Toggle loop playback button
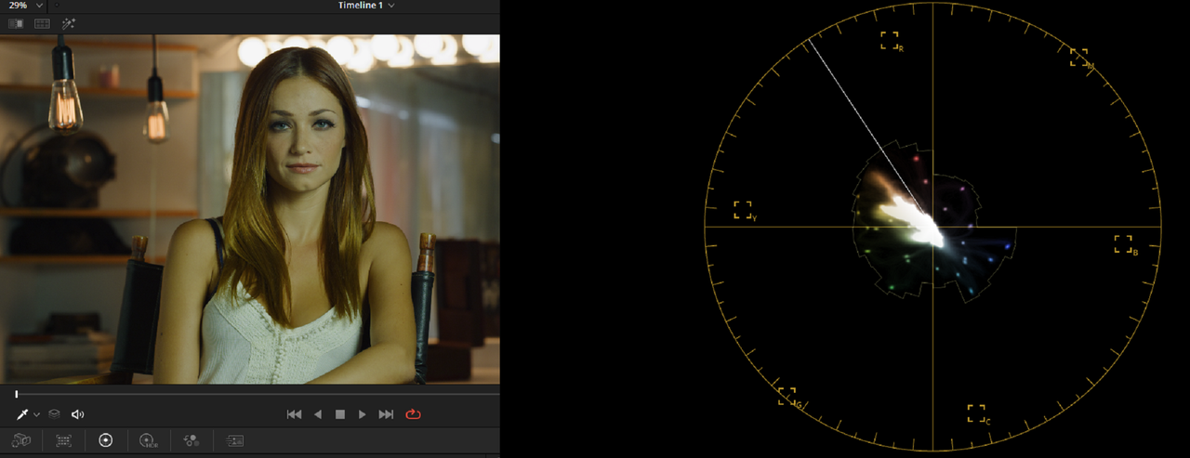This screenshot has height=458, width=1190. (x=413, y=414)
